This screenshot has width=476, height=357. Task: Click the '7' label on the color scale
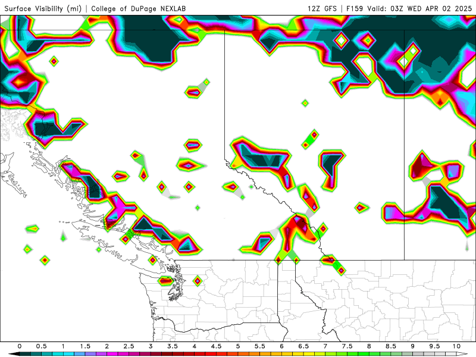pyautogui.click(x=325, y=346)
